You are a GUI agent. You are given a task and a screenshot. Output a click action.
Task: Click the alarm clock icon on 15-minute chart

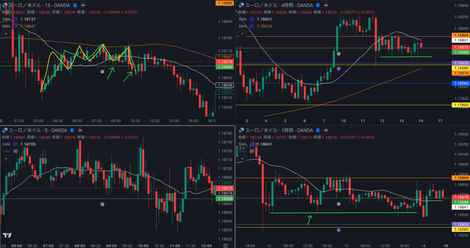click(102, 71)
